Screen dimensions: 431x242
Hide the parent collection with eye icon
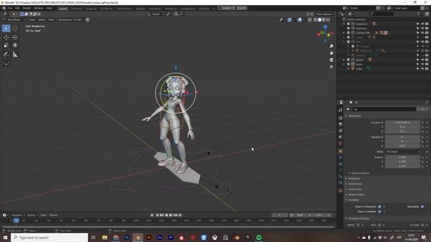point(422,60)
